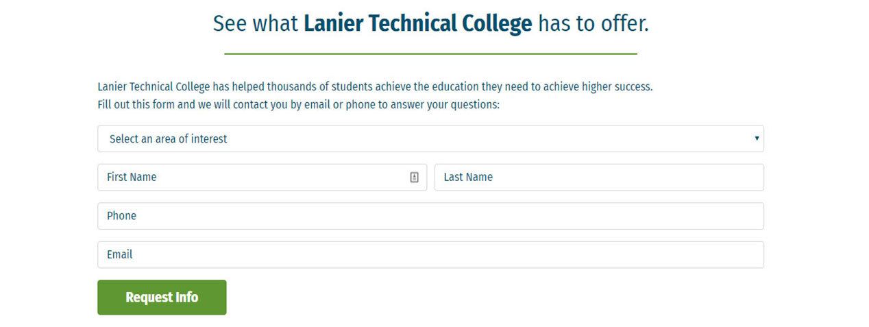Click the sentence beginning 'Fill out this form'
Screen dimensions: 869x327
pyautogui.click(x=299, y=106)
